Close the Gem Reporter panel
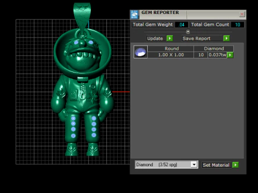This screenshot has height=193, width=258. (242, 14)
